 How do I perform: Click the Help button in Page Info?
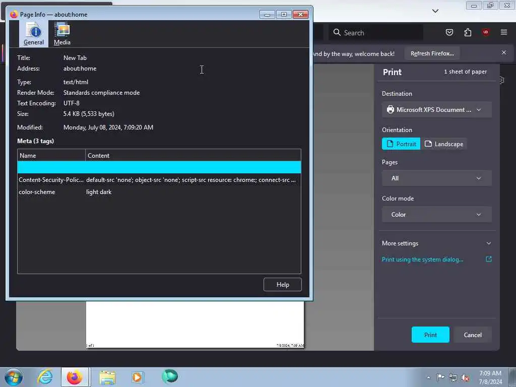(282, 285)
